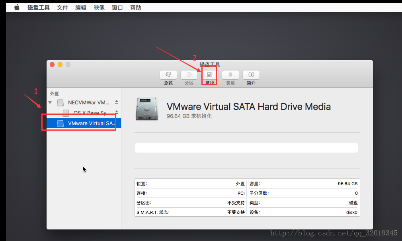The height and width of the screenshot is (241, 402).
Task: Click the VMware Virtual SATA Hard Drive Media title
Action: click(x=249, y=106)
